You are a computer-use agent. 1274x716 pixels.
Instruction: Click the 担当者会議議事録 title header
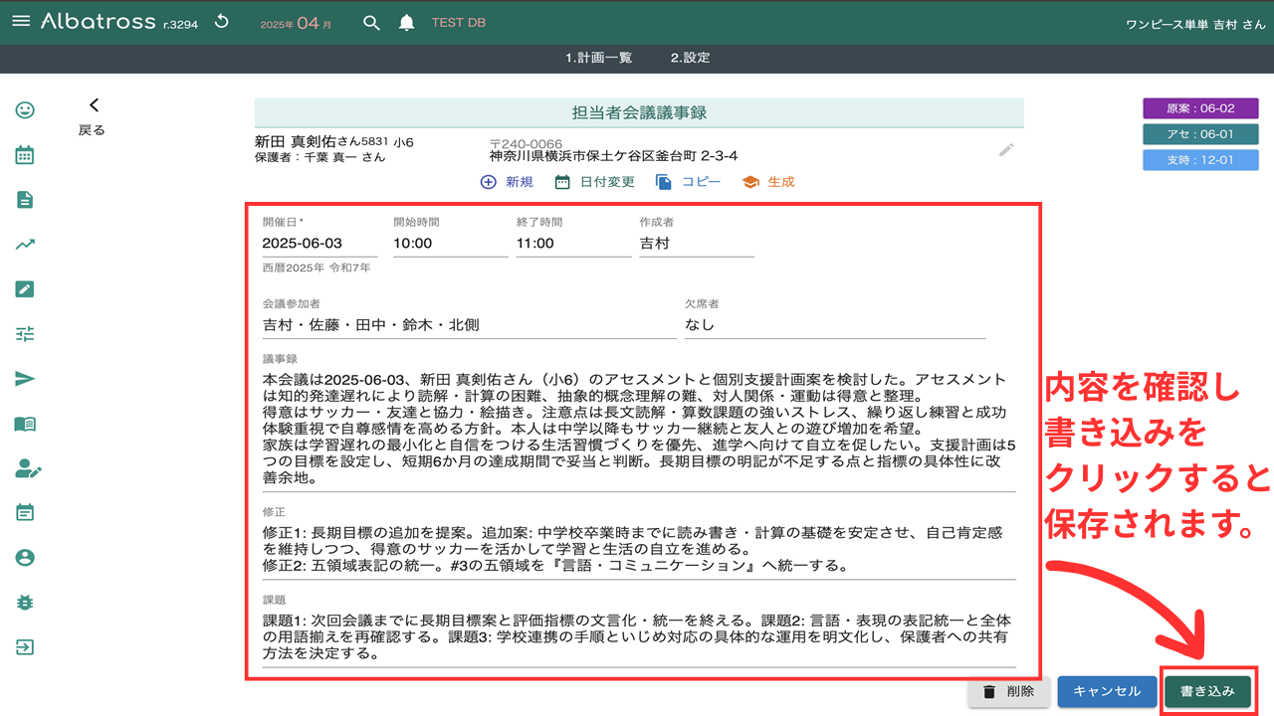pyautogui.click(x=639, y=112)
